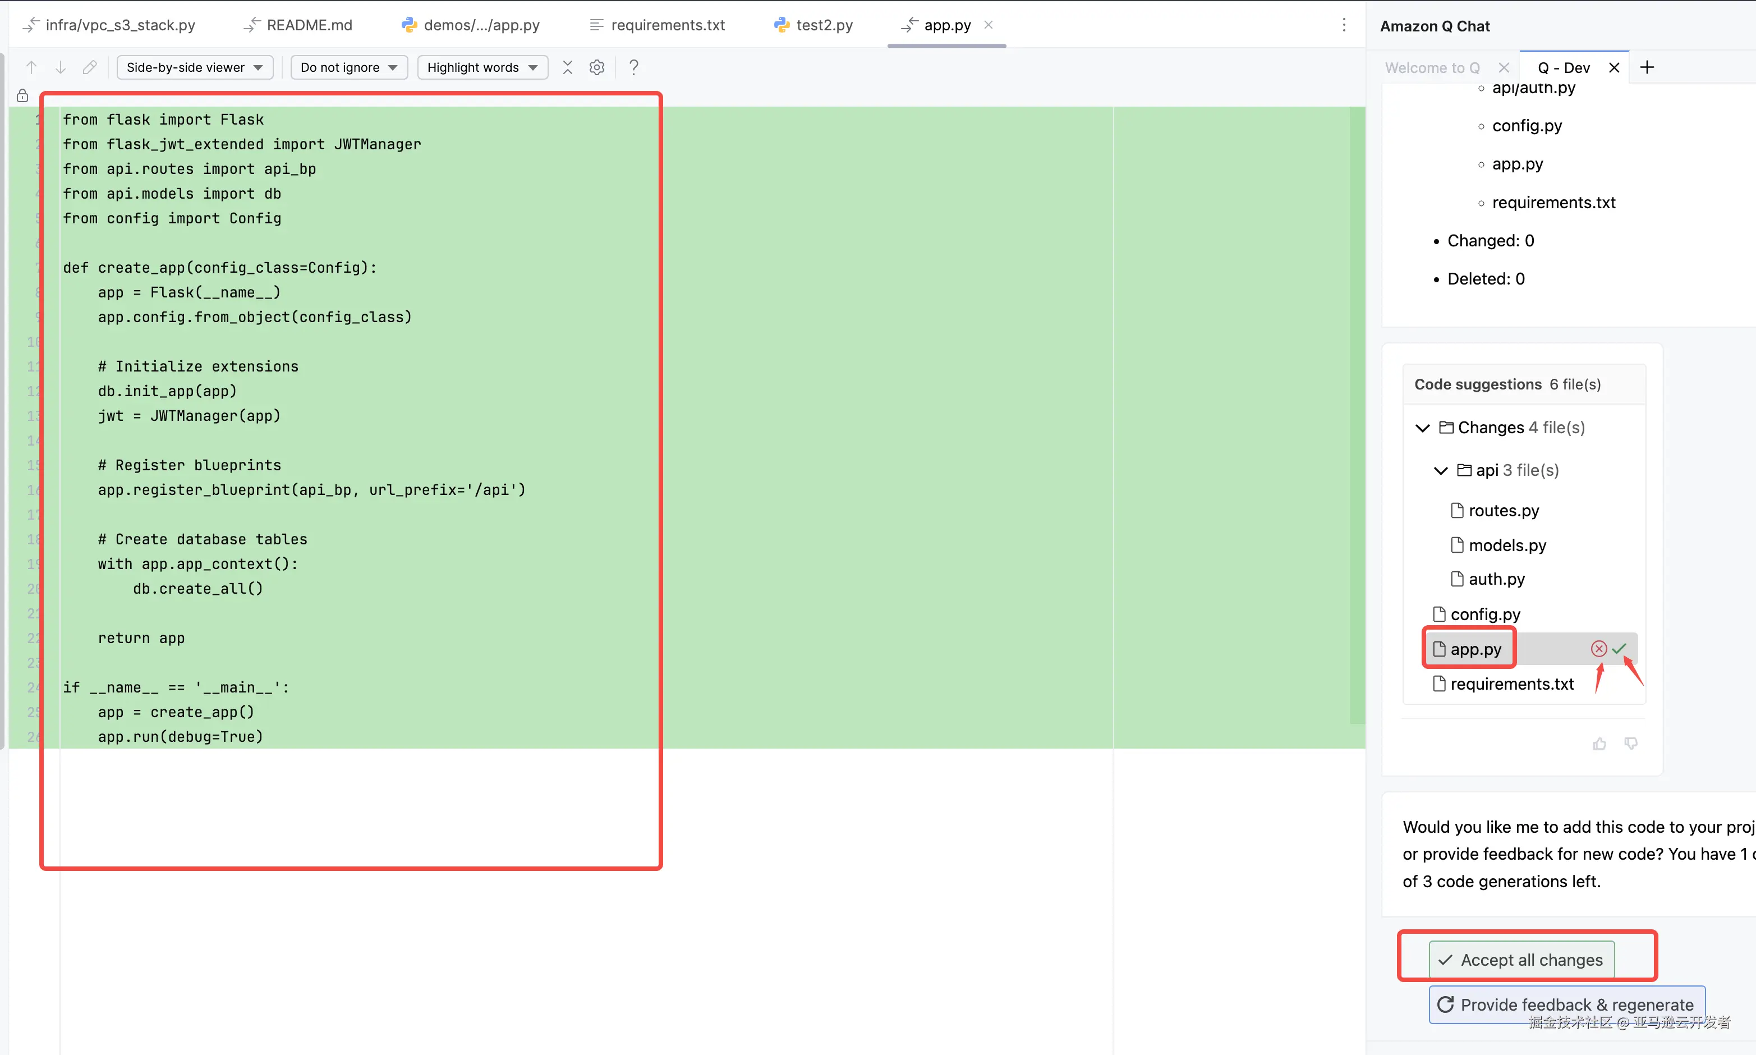Switch to Welcome to Q tab

[1432, 67]
